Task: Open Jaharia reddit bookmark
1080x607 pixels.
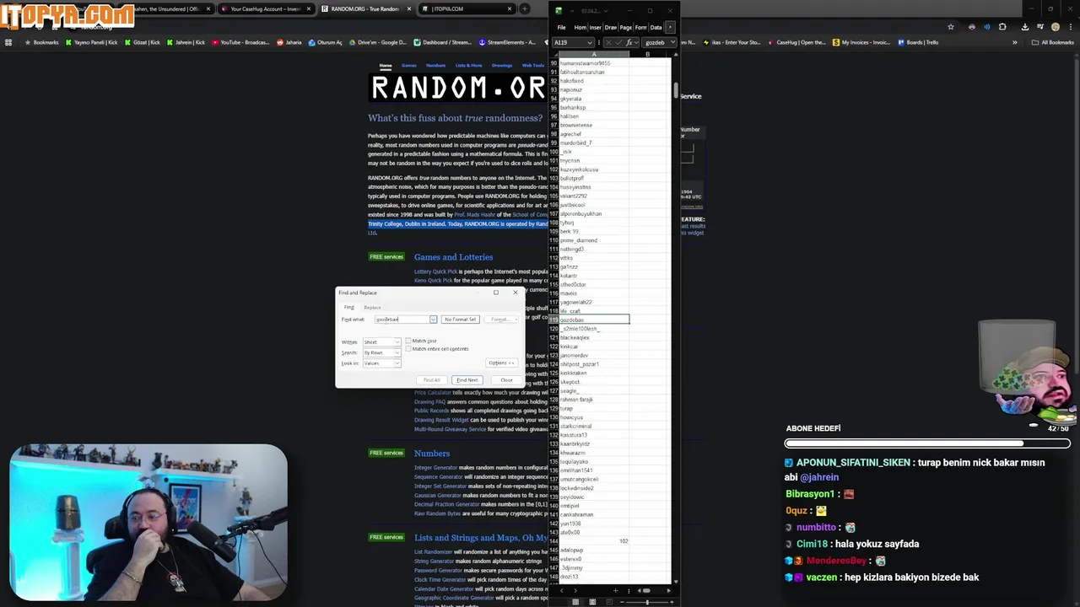Action: click(289, 42)
